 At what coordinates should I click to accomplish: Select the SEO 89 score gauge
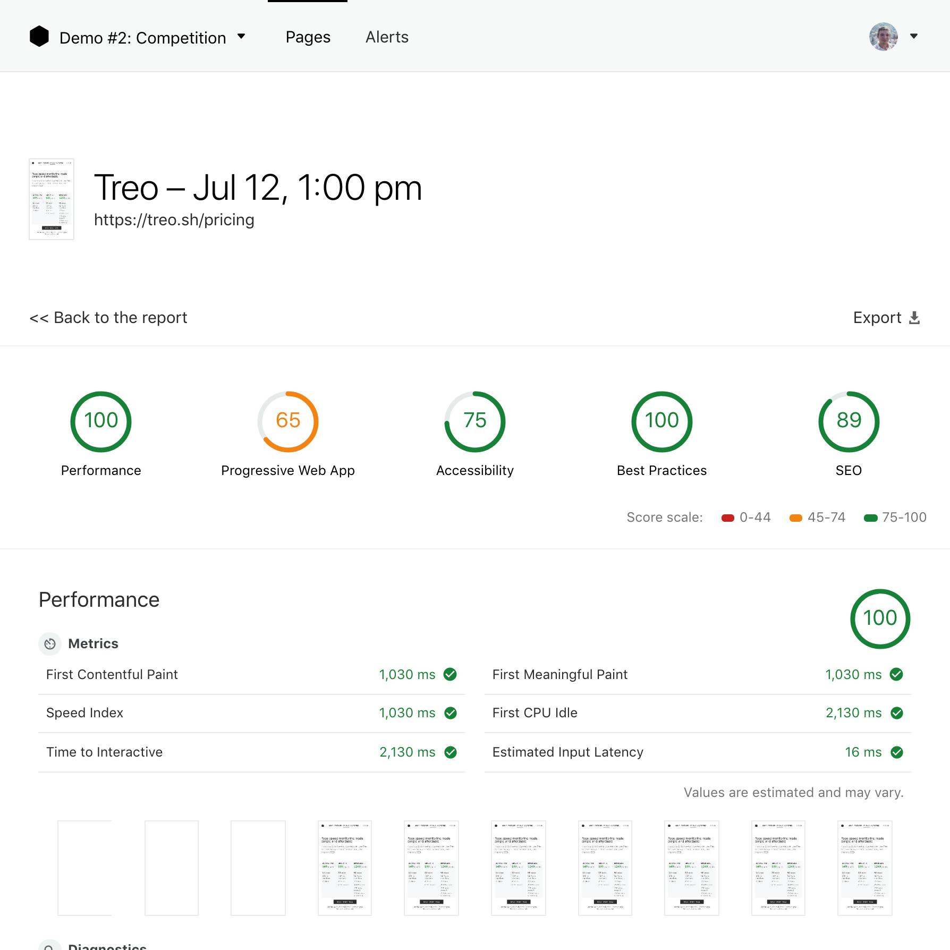tap(849, 422)
